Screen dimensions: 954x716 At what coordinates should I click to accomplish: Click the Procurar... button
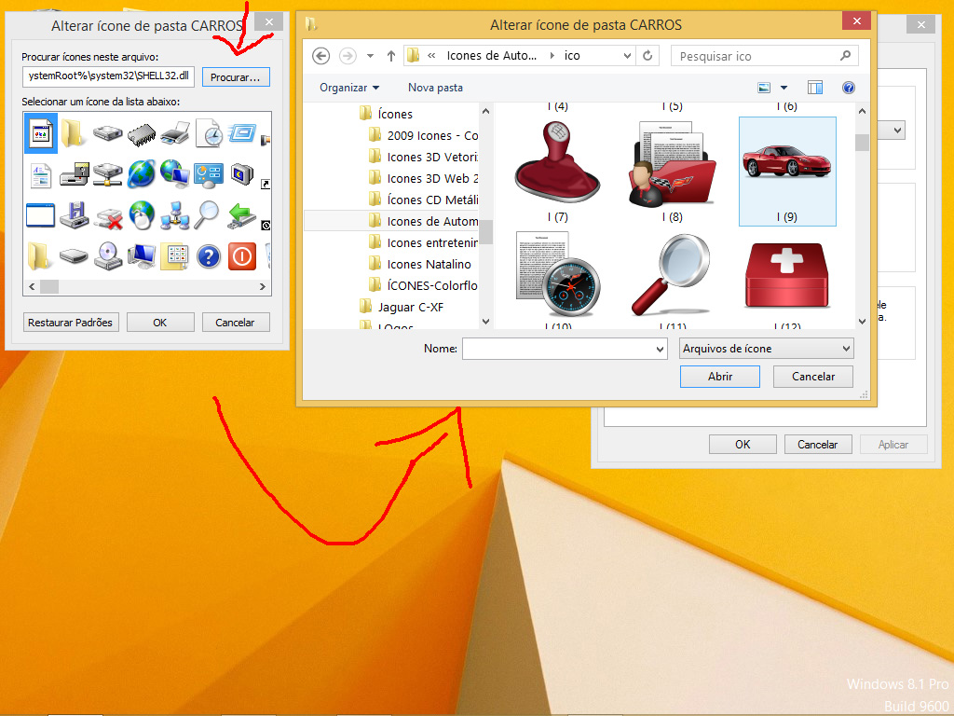(x=236, y=77)
